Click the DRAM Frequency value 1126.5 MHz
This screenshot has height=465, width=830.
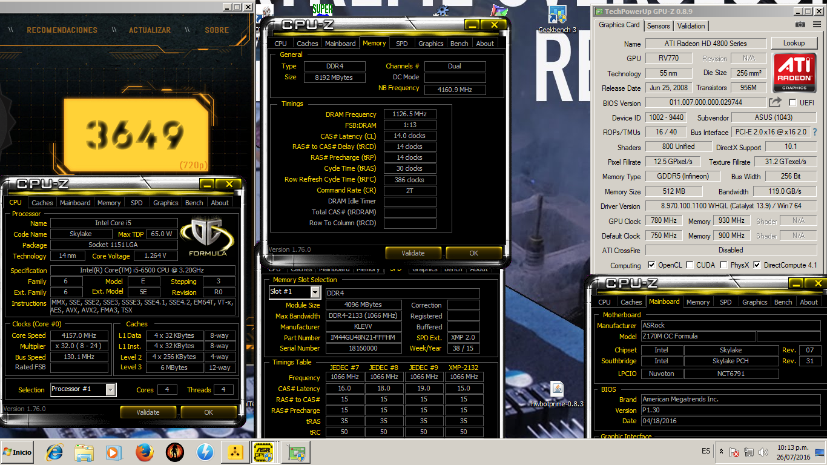click(410, 114)
